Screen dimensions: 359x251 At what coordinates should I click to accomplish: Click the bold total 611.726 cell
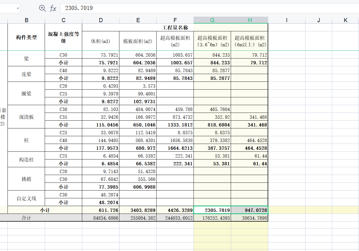tap(101, 210)
